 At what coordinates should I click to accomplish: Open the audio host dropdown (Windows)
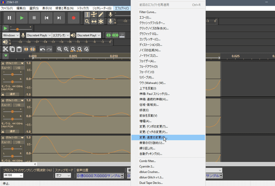coord(11,35)
